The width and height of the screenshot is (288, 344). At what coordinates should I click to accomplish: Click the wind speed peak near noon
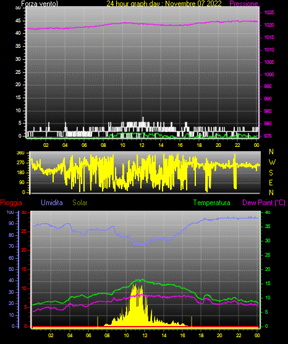tap(143, 118)
